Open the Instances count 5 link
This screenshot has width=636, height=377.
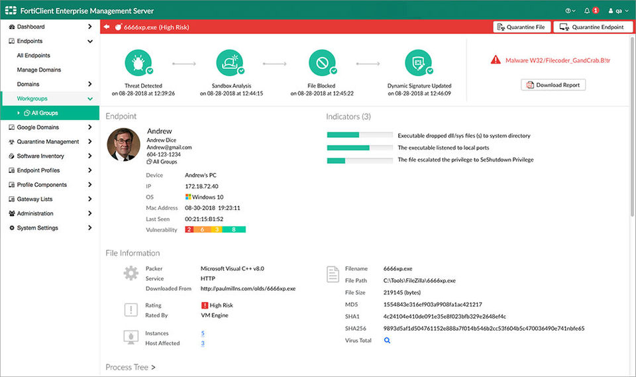coord(203,333)
